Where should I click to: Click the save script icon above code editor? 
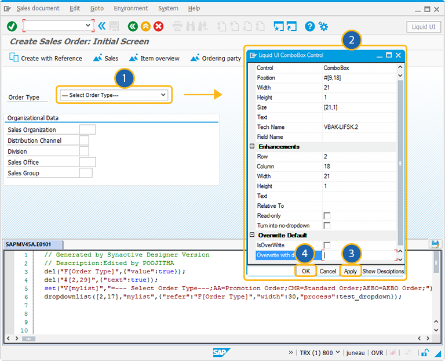point(435,244)
